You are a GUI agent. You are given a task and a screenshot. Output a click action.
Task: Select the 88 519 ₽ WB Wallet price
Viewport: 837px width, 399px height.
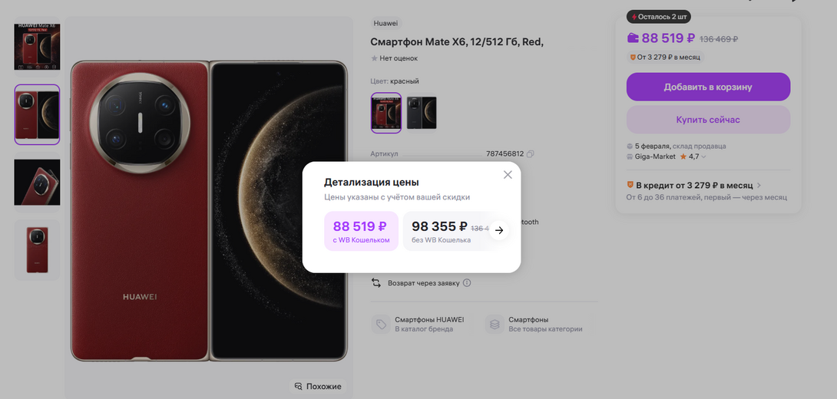(361, 231)
